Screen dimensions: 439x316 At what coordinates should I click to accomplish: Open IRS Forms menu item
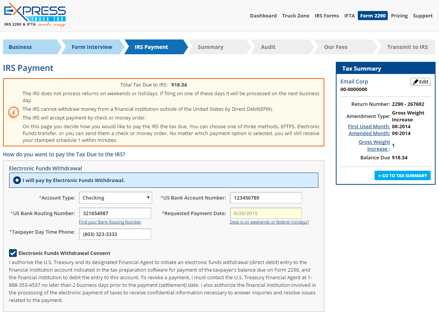point(327,16)
